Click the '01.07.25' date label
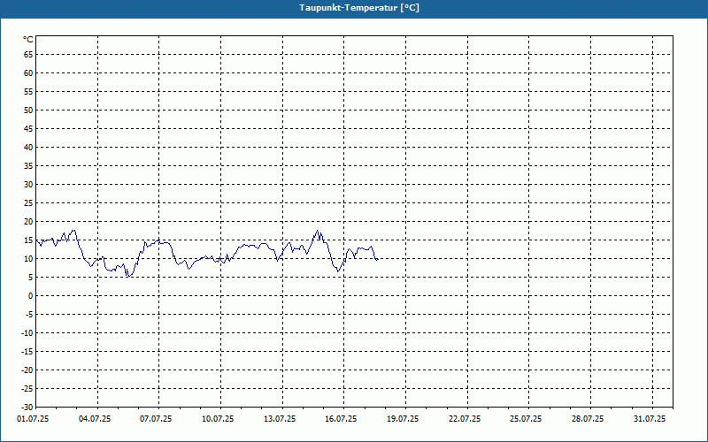 tap(33, 419)
